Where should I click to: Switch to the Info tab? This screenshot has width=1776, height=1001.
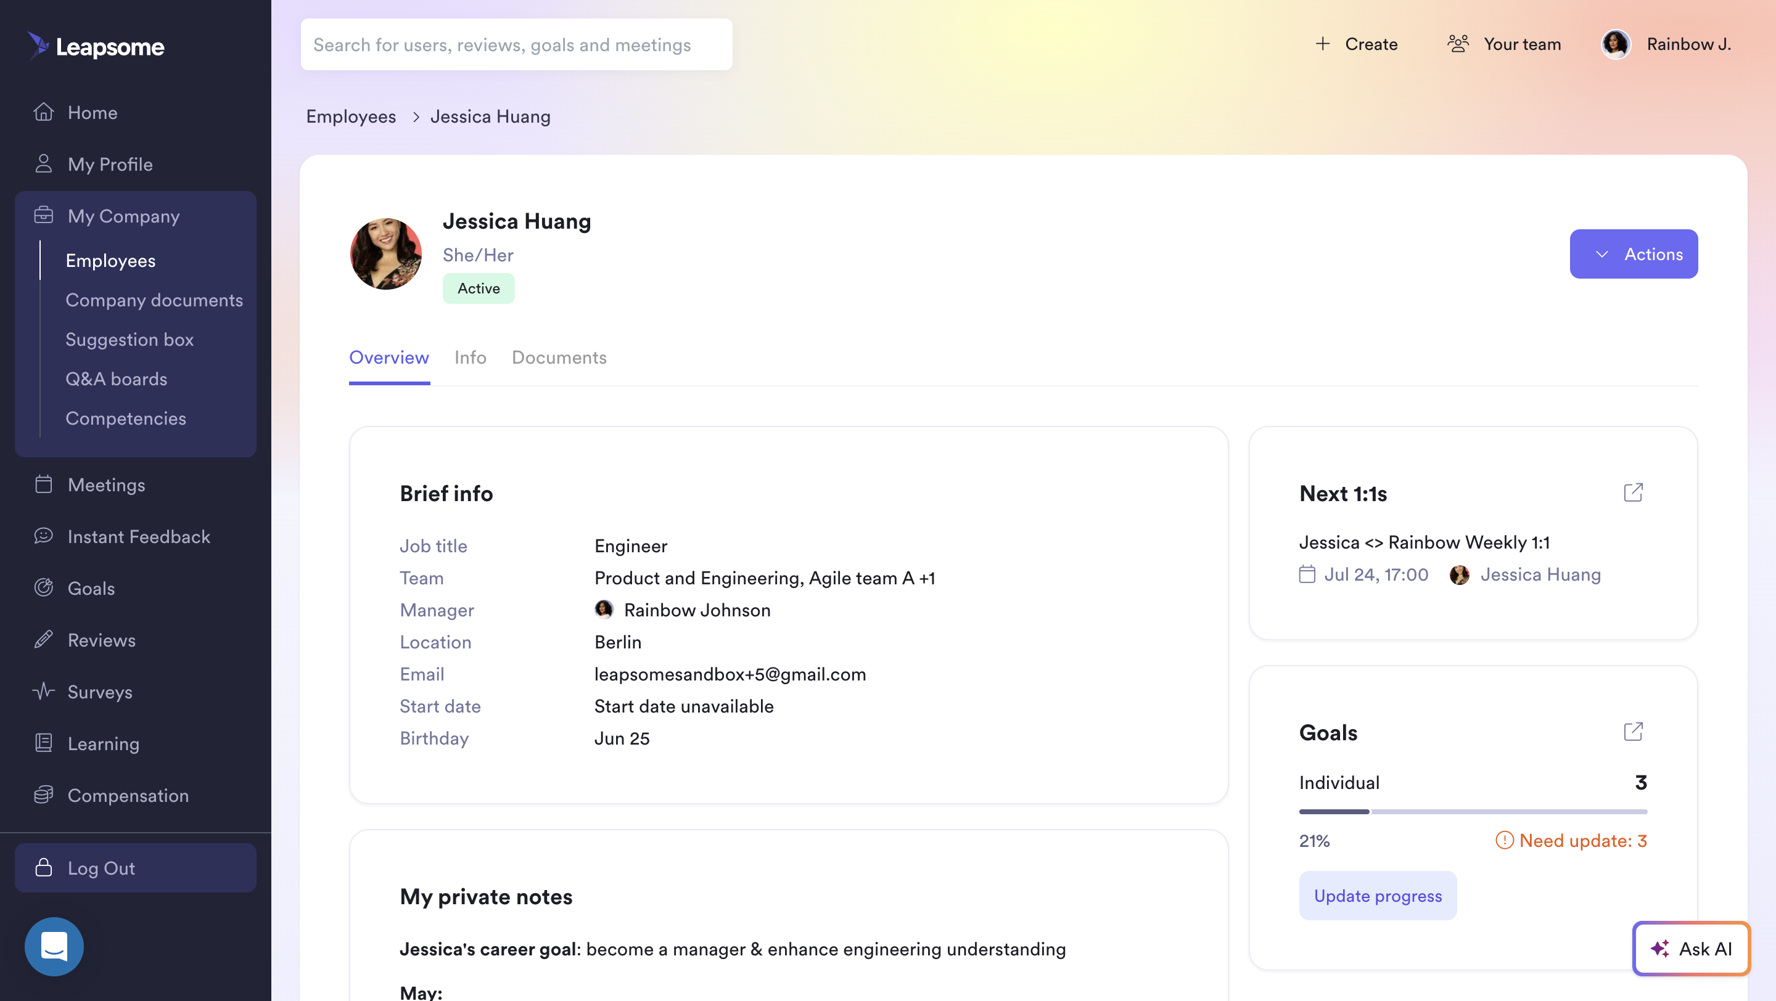pyautogui.click(x=470, y=357)
